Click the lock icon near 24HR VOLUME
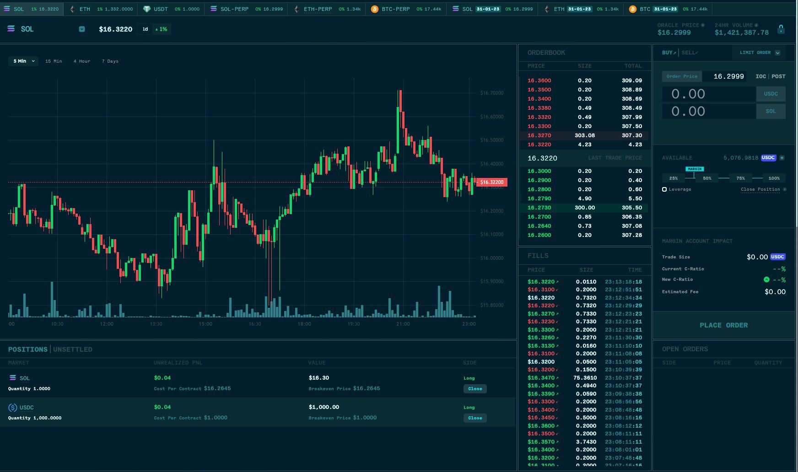This screenshot has width=798, height=472. pyautogui.click(x=781, y=29)
